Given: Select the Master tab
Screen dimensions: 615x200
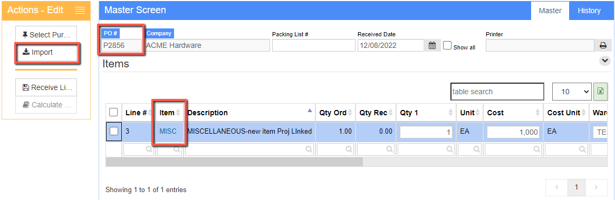Looking at the screenshot, I should pos(550,11).
